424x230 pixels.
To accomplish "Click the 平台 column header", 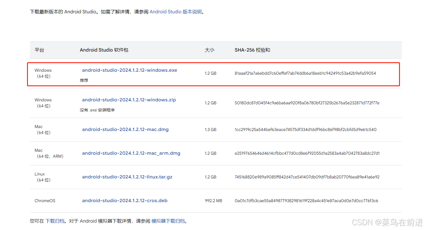I will coord(39,50).
